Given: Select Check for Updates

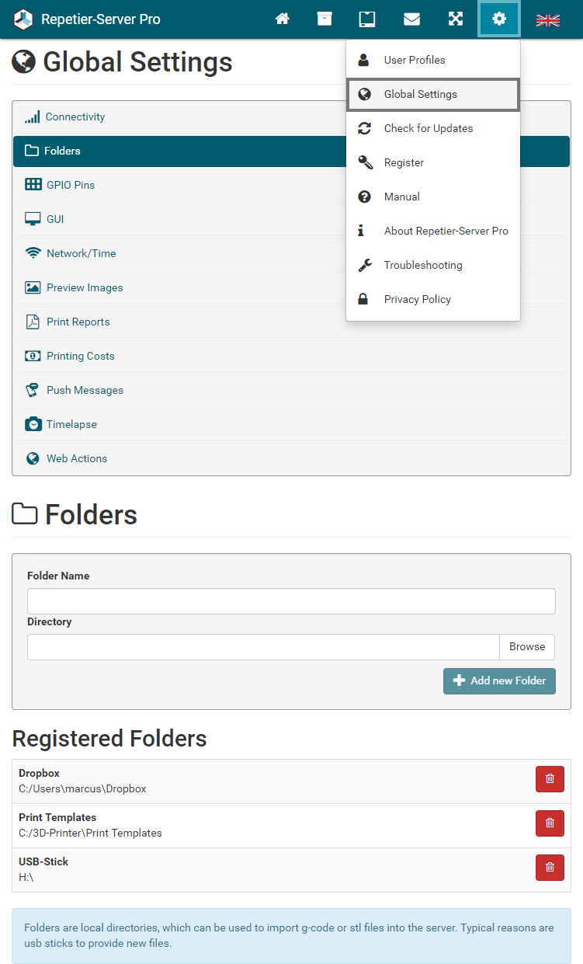Looking at the screenshot, I should click(x=428, y=128).
